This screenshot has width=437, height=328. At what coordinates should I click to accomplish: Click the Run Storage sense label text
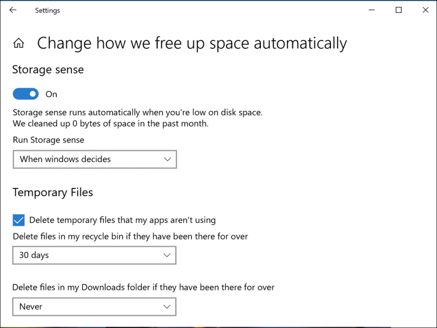(48, 140)
